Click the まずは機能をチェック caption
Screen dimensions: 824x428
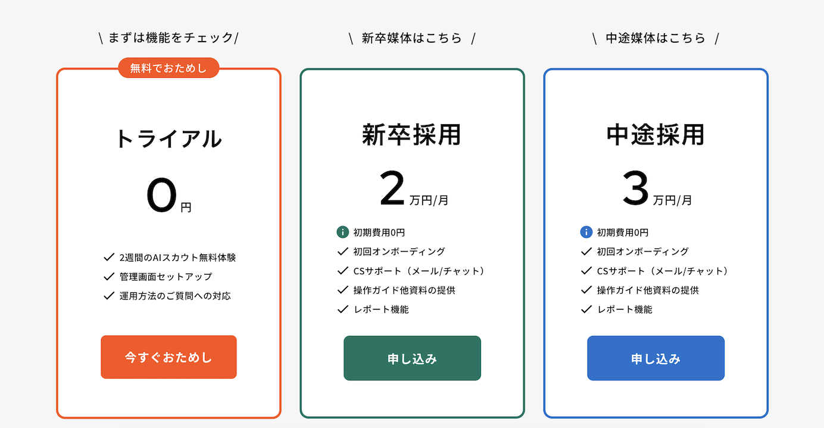click(168, 38)
